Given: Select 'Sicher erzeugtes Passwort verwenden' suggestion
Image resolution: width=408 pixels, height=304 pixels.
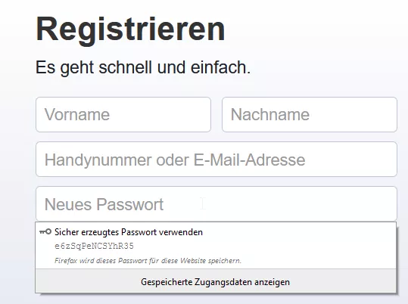Looking at the screenshot, I should click(216, 246).
